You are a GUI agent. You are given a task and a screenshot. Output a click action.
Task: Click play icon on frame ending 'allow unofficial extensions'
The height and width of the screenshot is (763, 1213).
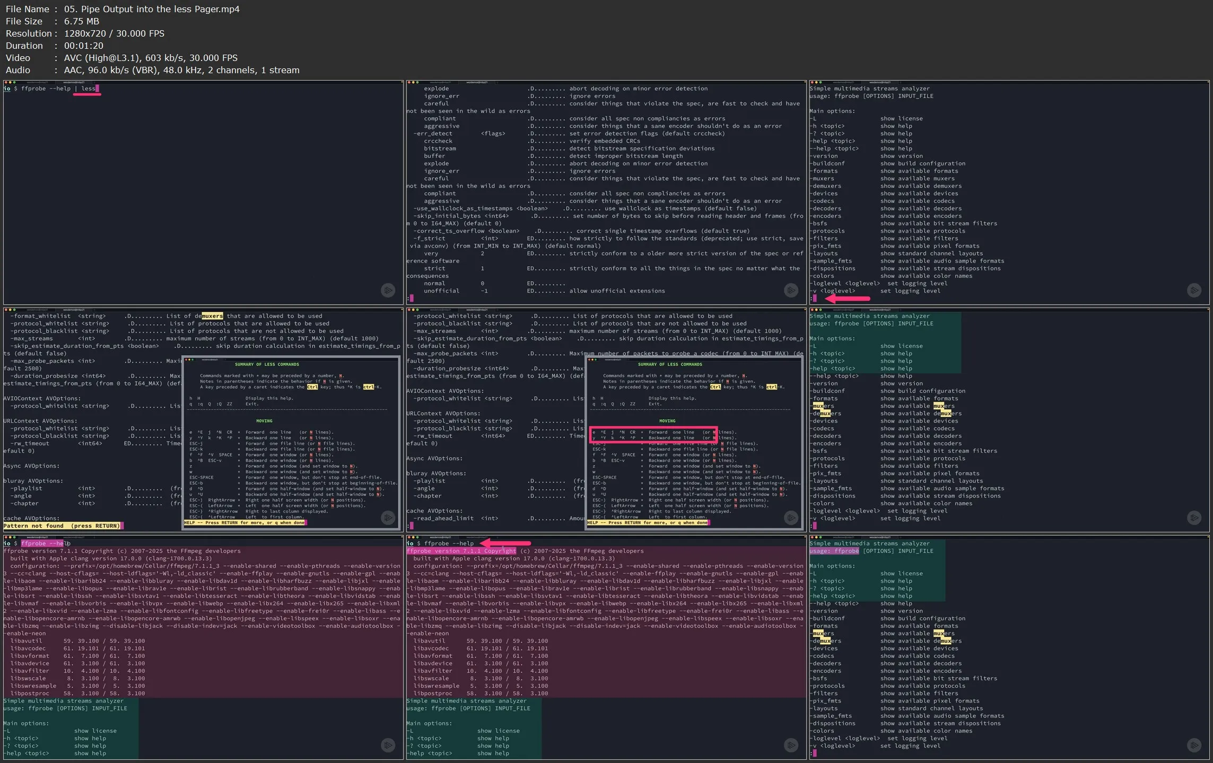tap(791, 290)
